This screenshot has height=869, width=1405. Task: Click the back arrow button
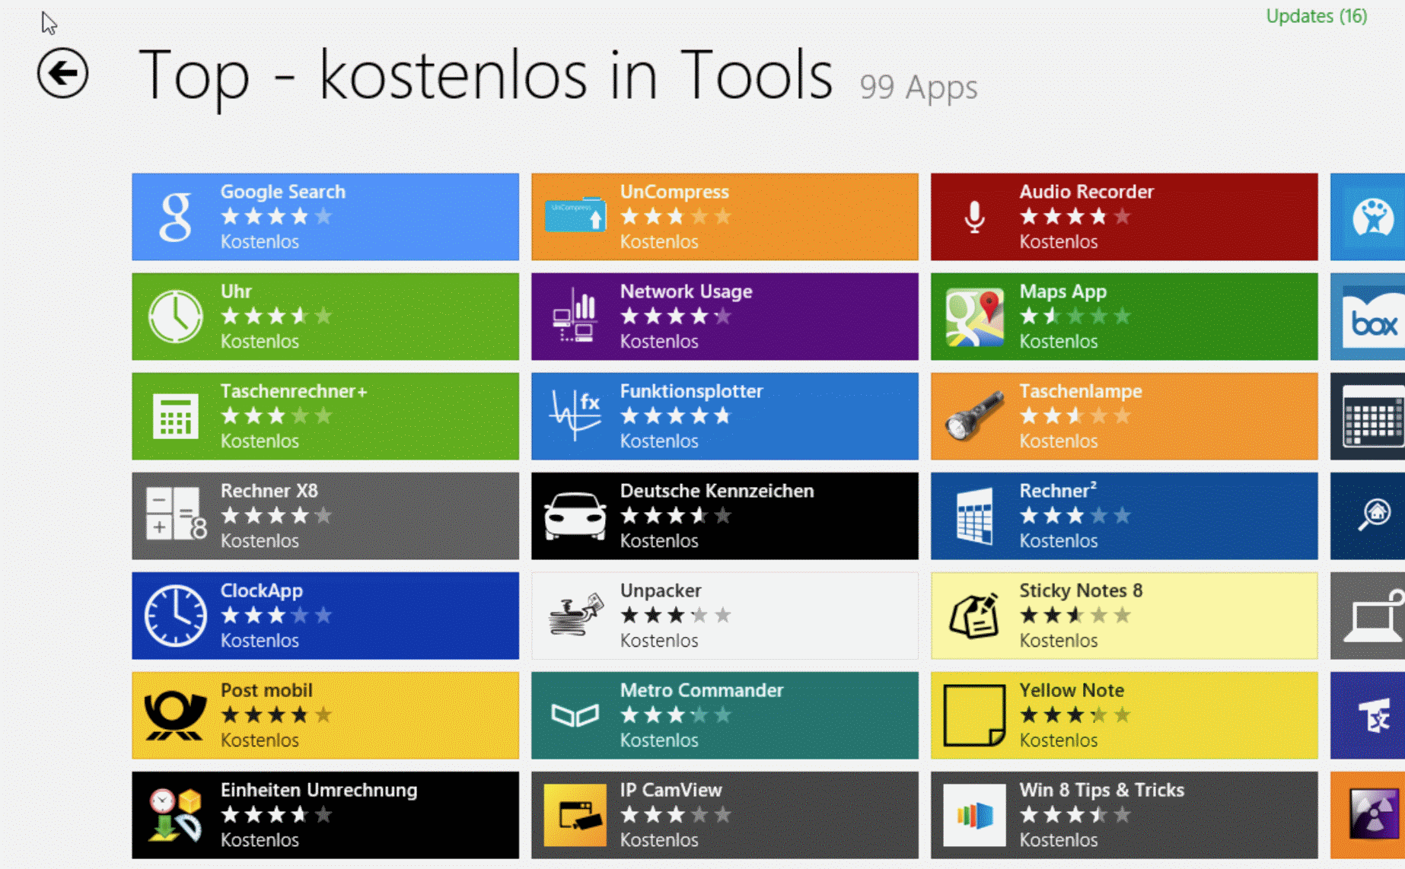pos(62,73)
